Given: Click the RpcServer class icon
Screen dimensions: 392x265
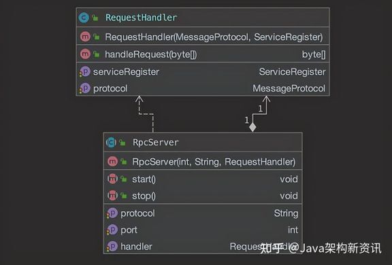Looking at the screenshot, I should (x=111, y=142).
